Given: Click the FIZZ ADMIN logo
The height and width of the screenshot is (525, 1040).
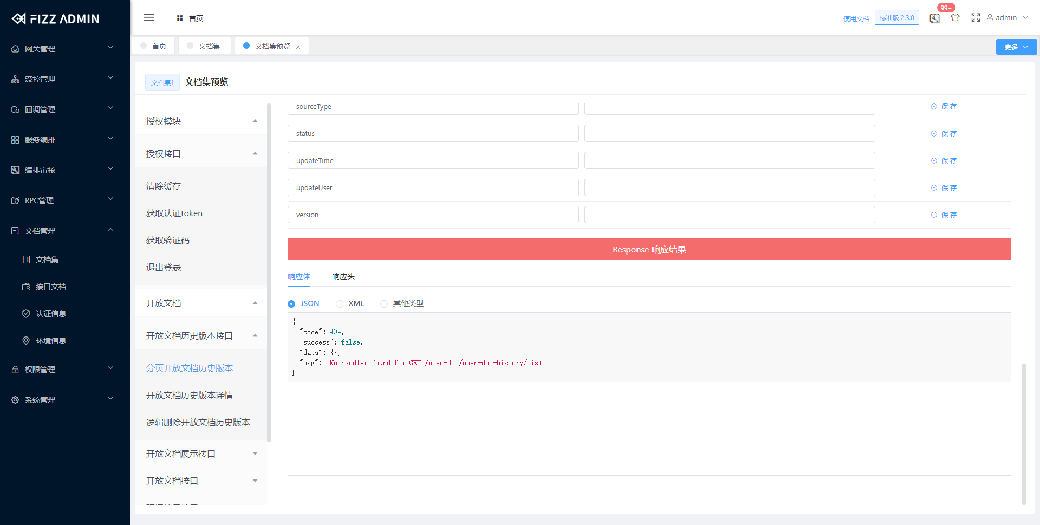Looking at the screenshot, I should tap(56, 19).
